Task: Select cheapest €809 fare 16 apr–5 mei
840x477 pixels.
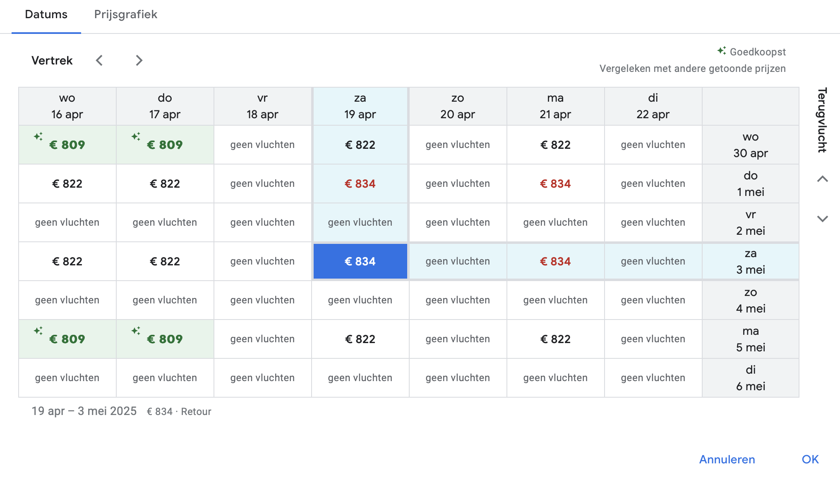Action: (67, 339)
